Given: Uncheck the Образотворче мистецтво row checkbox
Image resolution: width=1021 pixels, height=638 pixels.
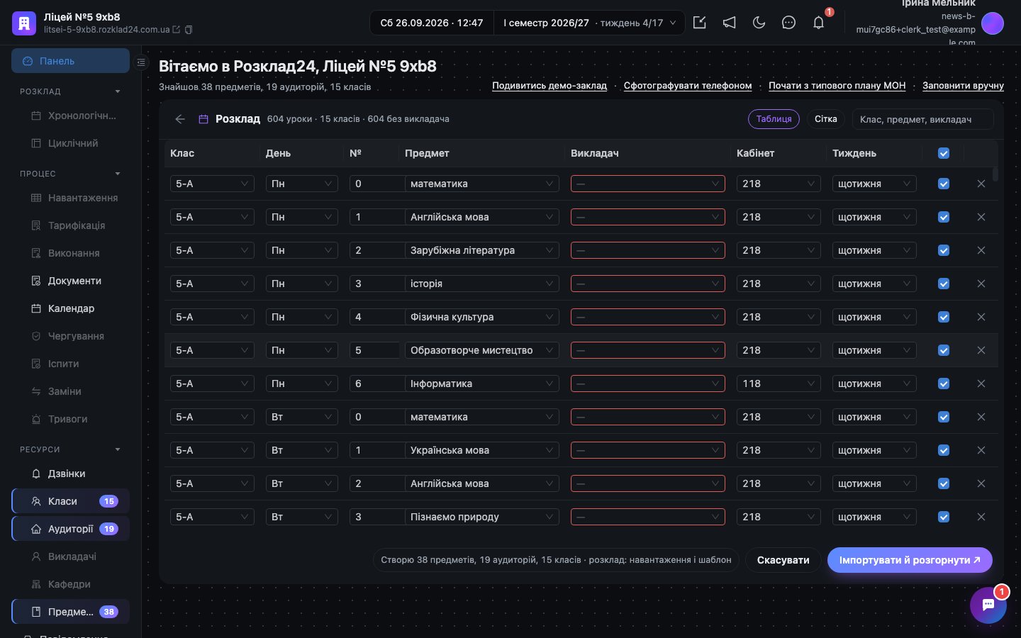Looking at the screenshot, I should pyautogui.click(x=944, y=350).
